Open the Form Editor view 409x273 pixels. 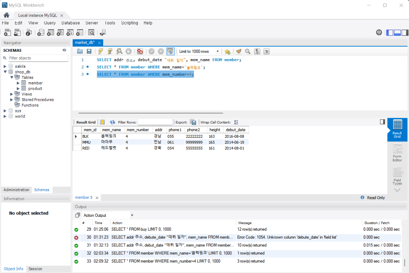pyautogui.click(x=397, y=153)
